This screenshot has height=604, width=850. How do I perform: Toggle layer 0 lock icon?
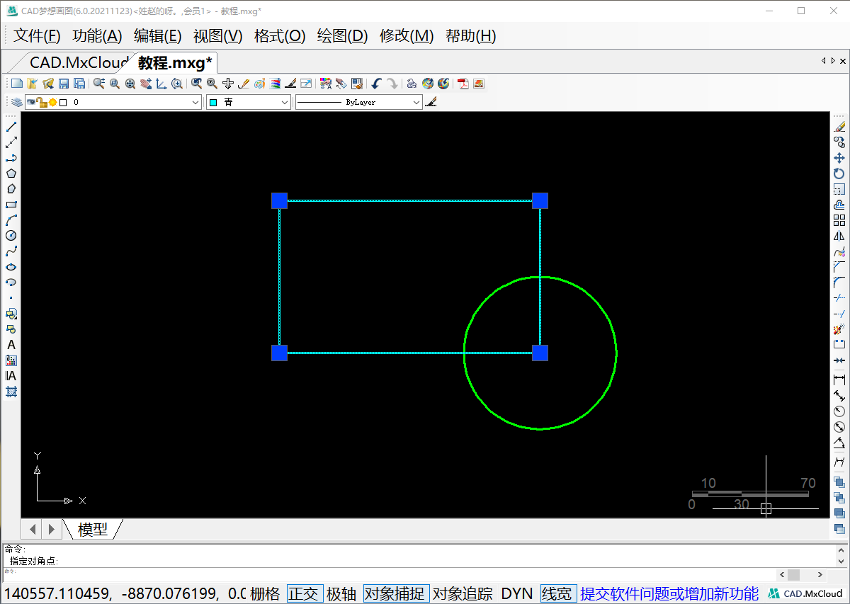point(42,102)
